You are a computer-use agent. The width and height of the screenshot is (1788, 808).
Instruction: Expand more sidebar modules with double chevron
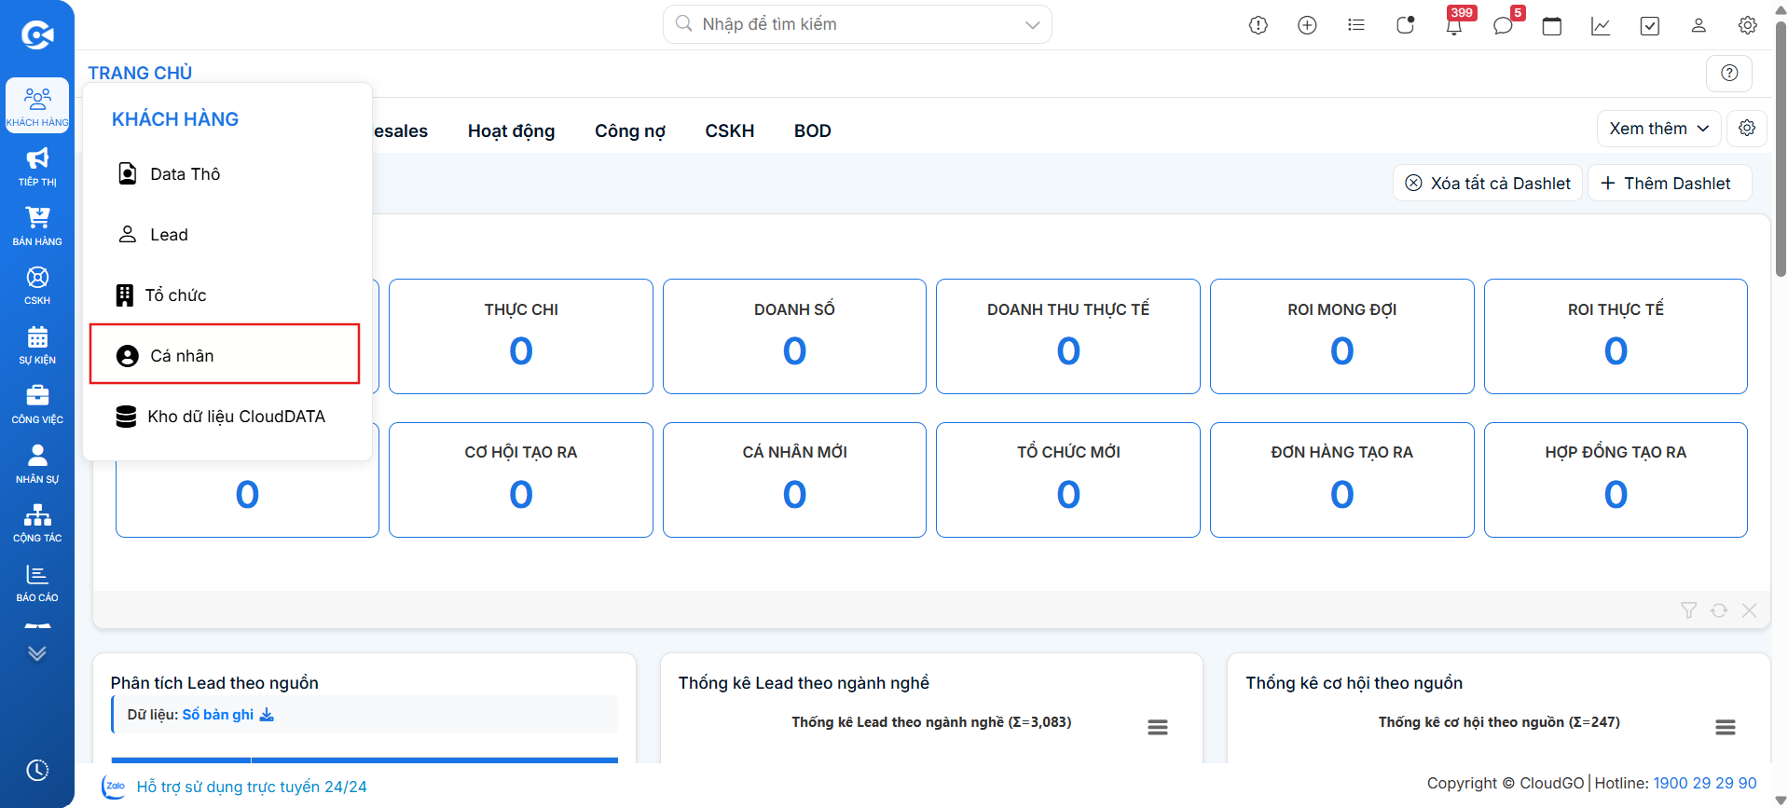(37, 653)
